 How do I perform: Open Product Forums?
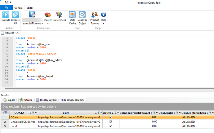click(x=95, y=15)
